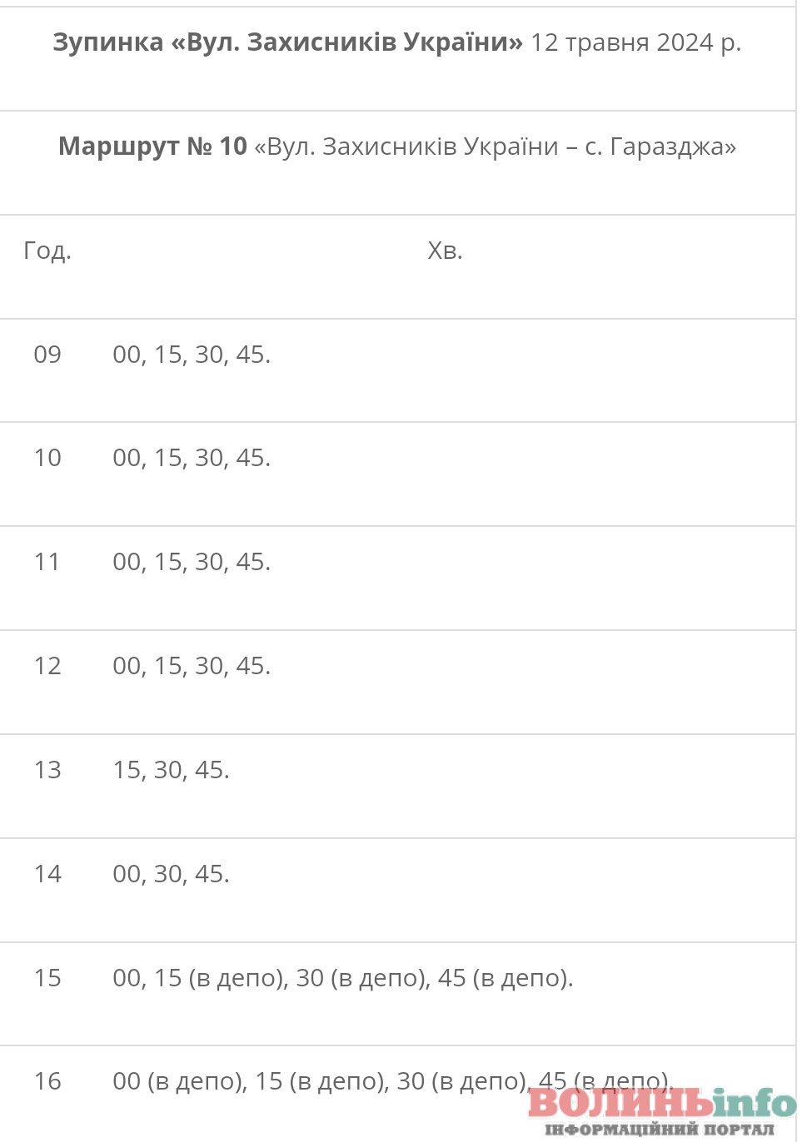Click the 'Год.' column header
Screen dimensions: 802x1142
[x=47, y=251]
